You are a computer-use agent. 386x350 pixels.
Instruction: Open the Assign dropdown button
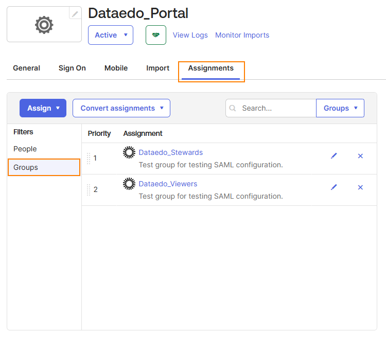click(43, 108)
